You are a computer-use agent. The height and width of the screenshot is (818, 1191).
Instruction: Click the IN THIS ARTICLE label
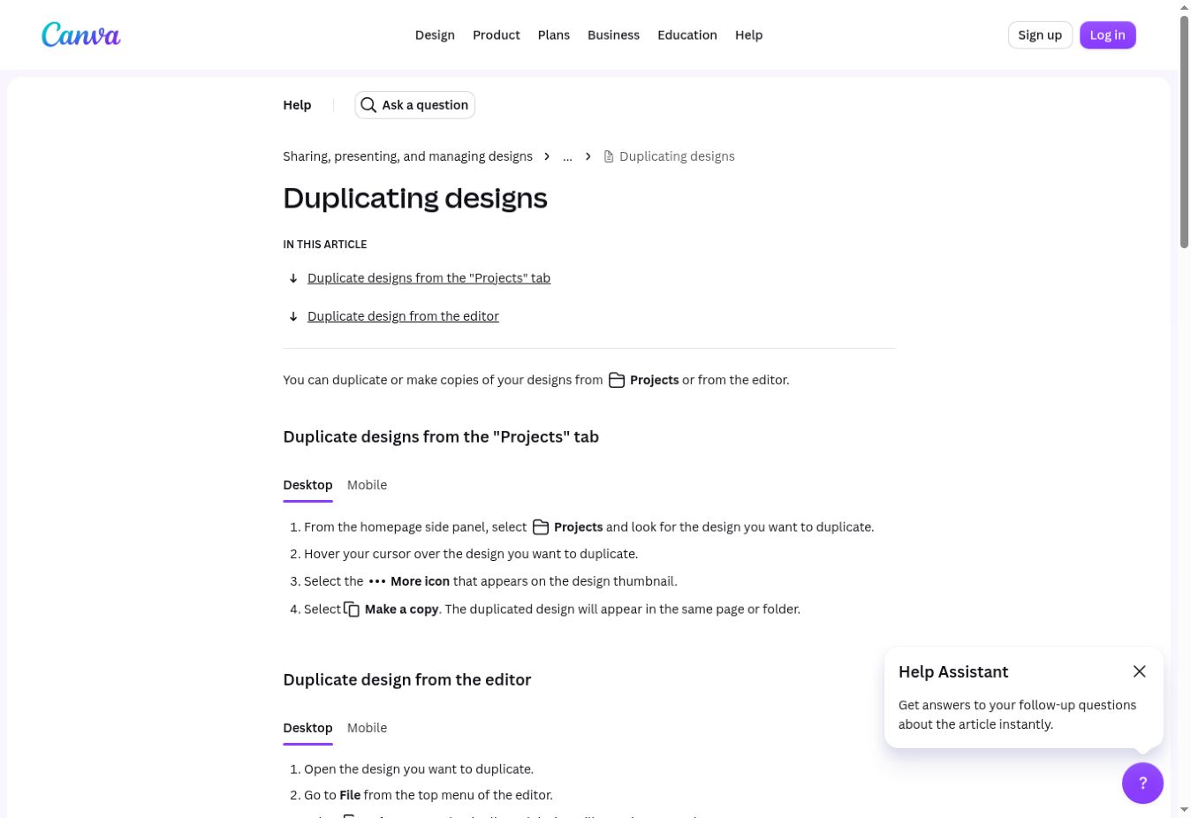click(324, 245)
